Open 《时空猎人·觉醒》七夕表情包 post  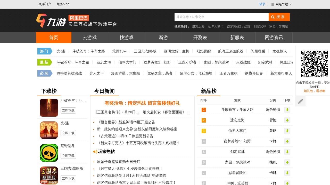pyautogui.click(x=130, y=169)
